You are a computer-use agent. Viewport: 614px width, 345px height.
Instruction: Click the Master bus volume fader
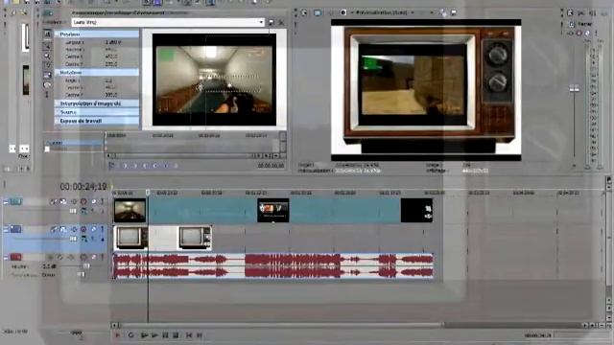coord(574,88)
